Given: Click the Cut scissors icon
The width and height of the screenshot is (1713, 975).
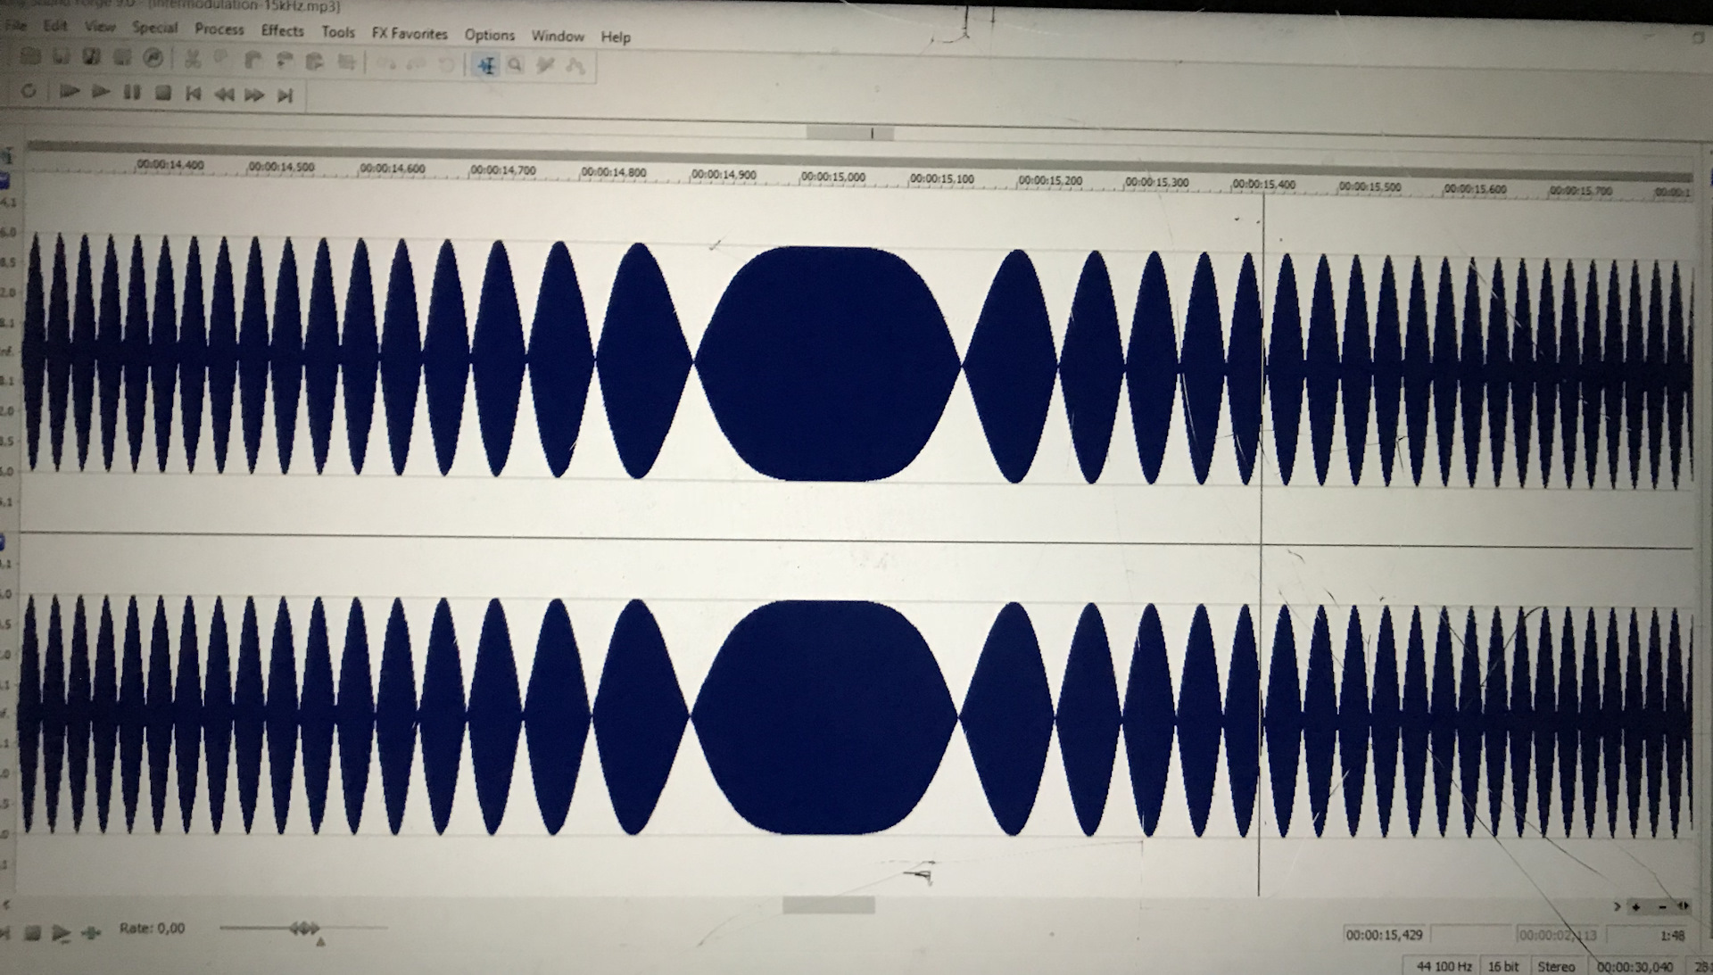Looking at the screenshot, I should point(192,59).
